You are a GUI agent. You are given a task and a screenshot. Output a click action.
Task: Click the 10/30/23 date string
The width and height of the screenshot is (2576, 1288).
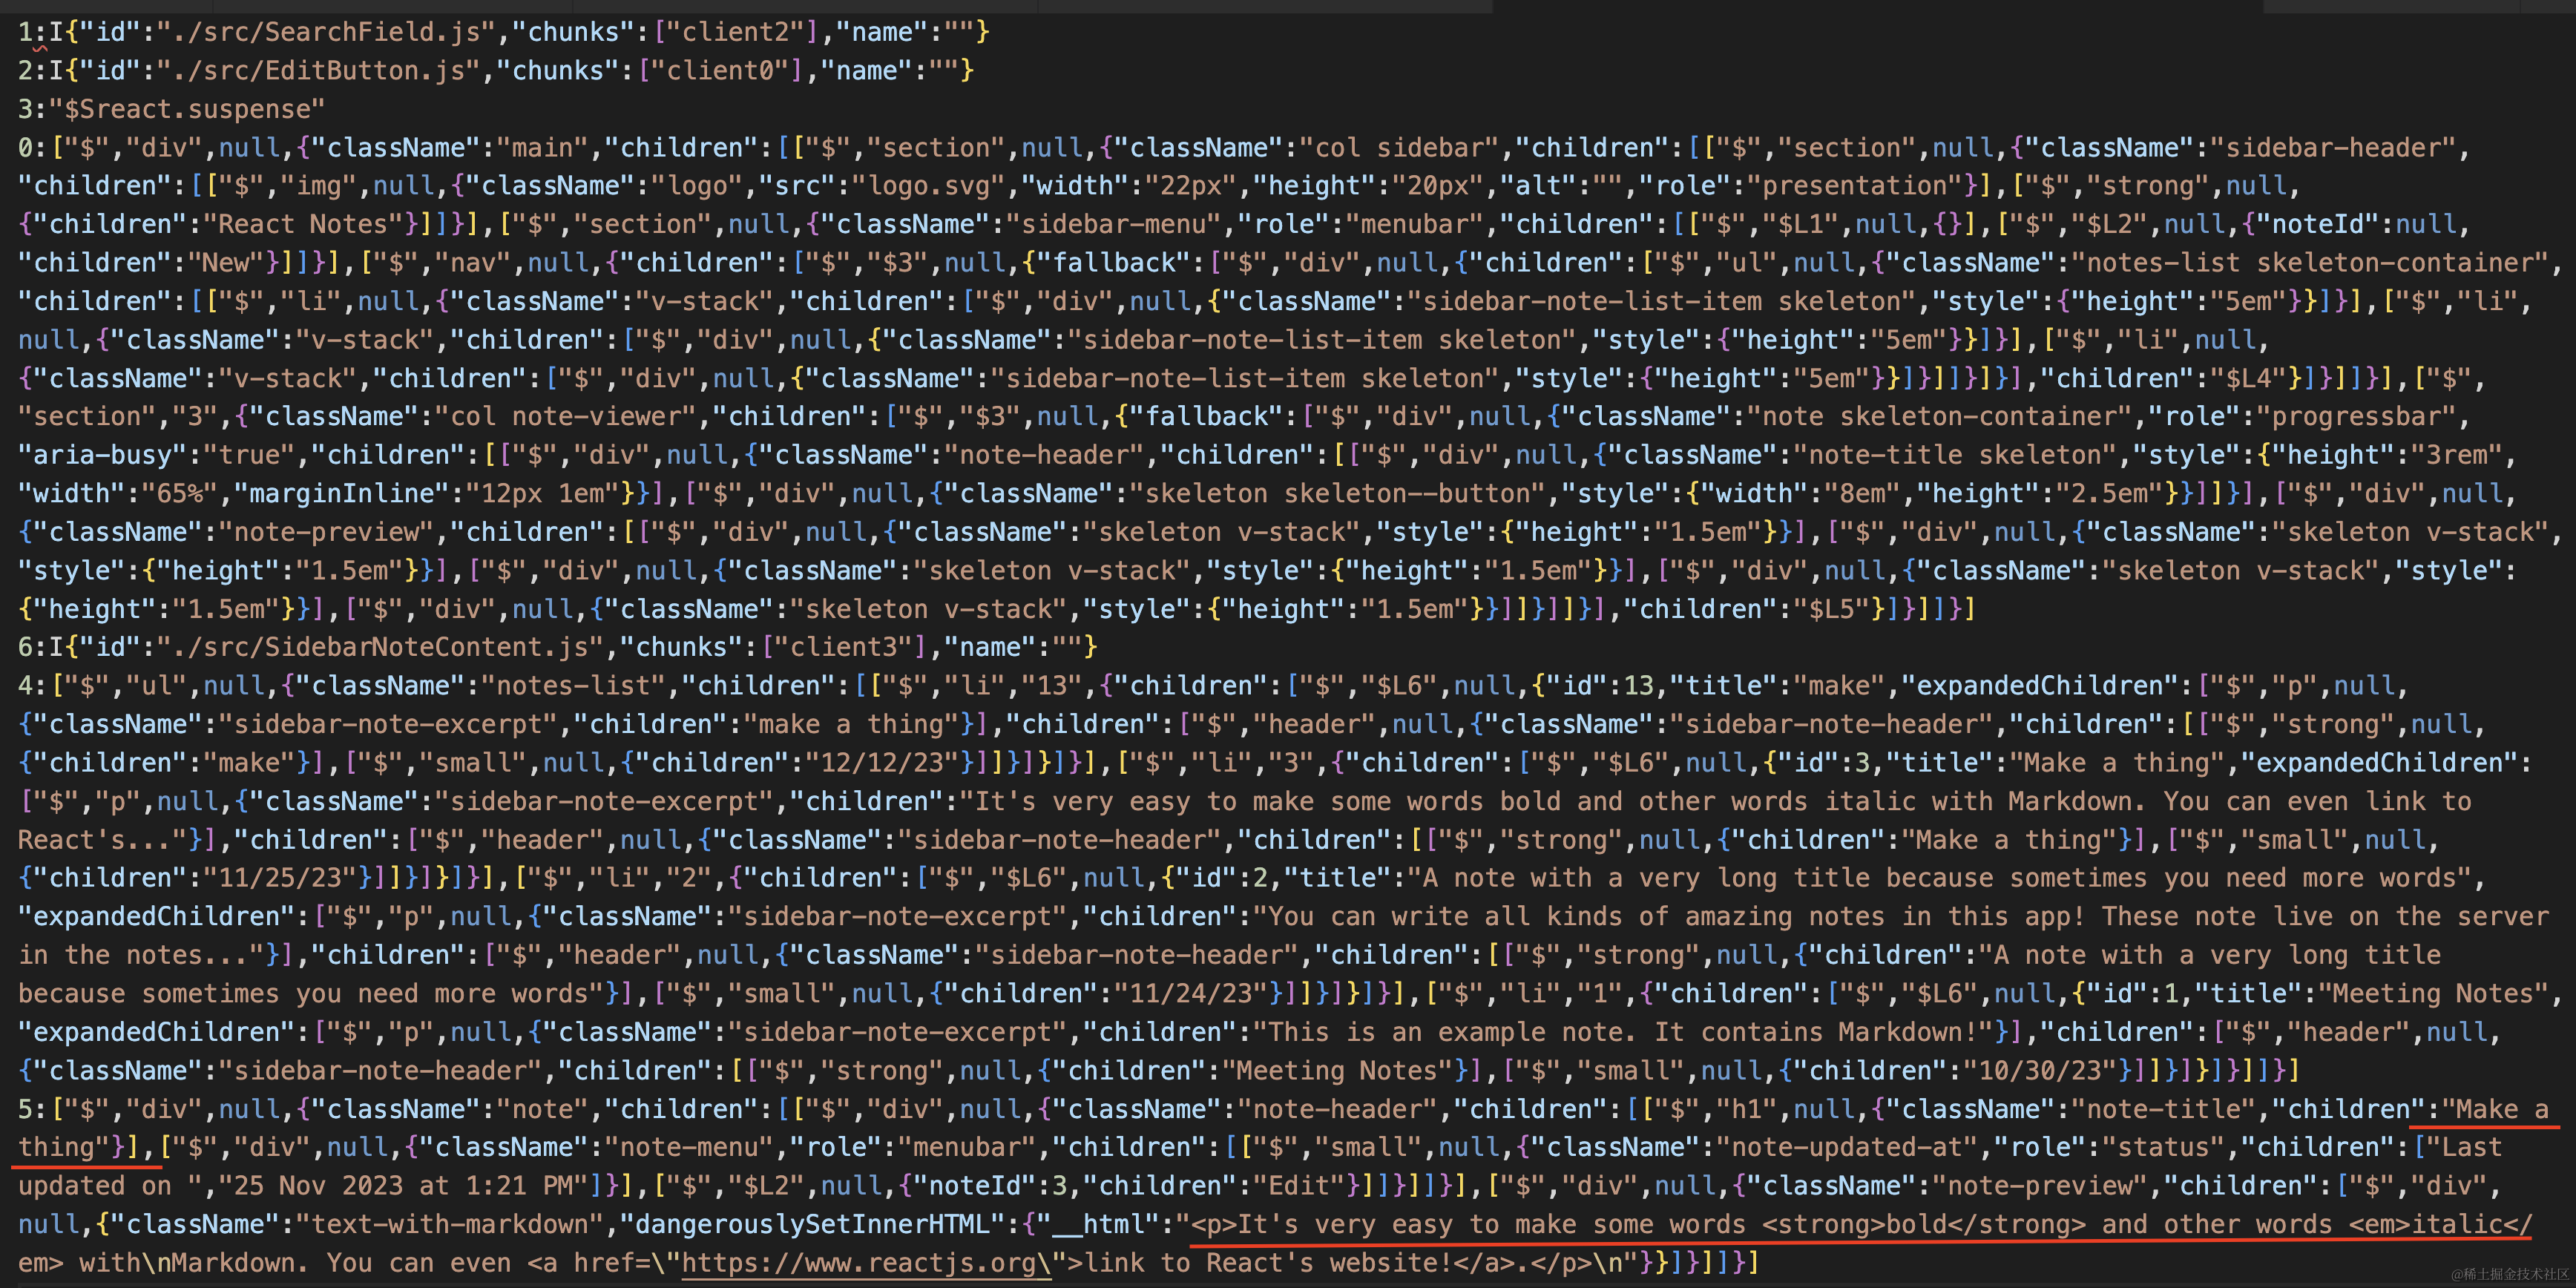[x=2041, y=1071]
